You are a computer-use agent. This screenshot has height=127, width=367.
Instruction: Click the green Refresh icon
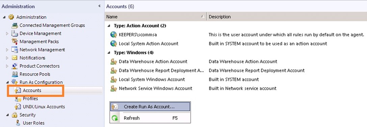(x=115, y=118)
